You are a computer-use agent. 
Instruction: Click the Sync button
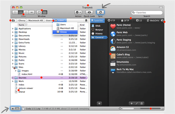pyautogui.click(x=100, y=12)
